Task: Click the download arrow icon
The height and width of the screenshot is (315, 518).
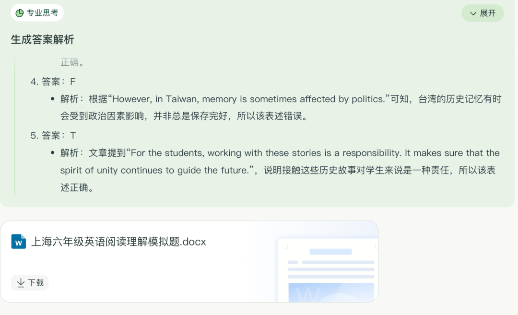Action: [21, 283]
